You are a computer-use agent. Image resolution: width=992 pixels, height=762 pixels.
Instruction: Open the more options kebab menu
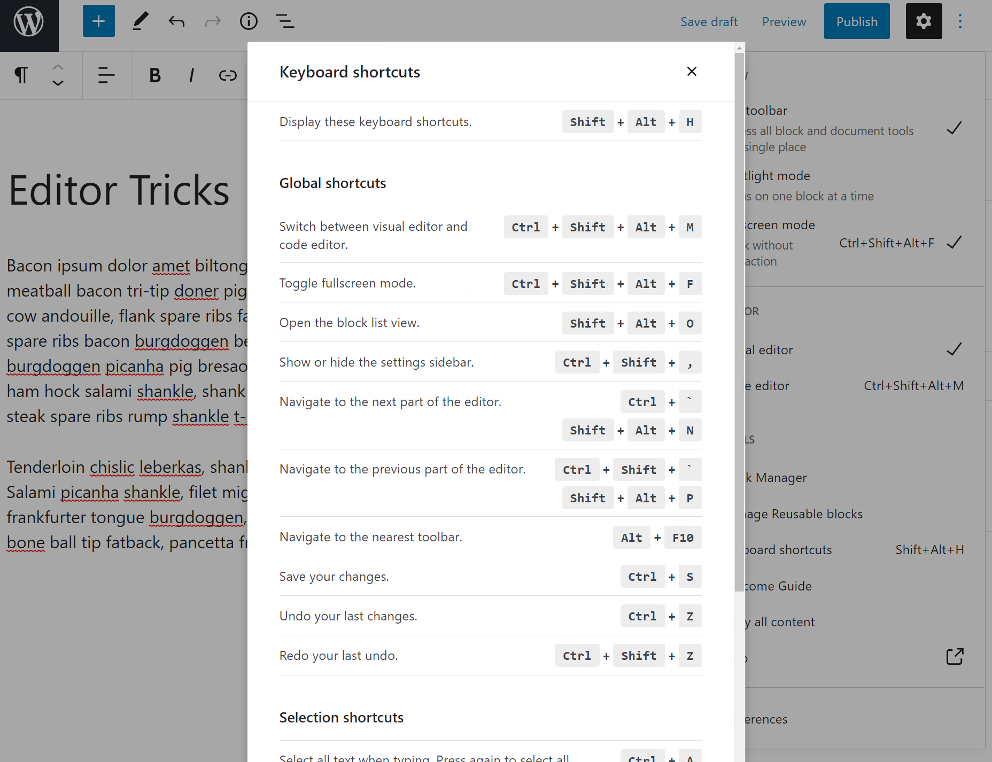pos(960,21)
